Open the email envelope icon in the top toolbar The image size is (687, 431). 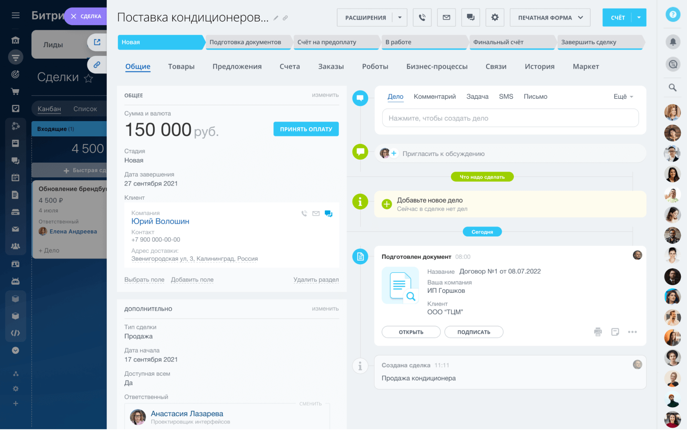click(446, 17)
